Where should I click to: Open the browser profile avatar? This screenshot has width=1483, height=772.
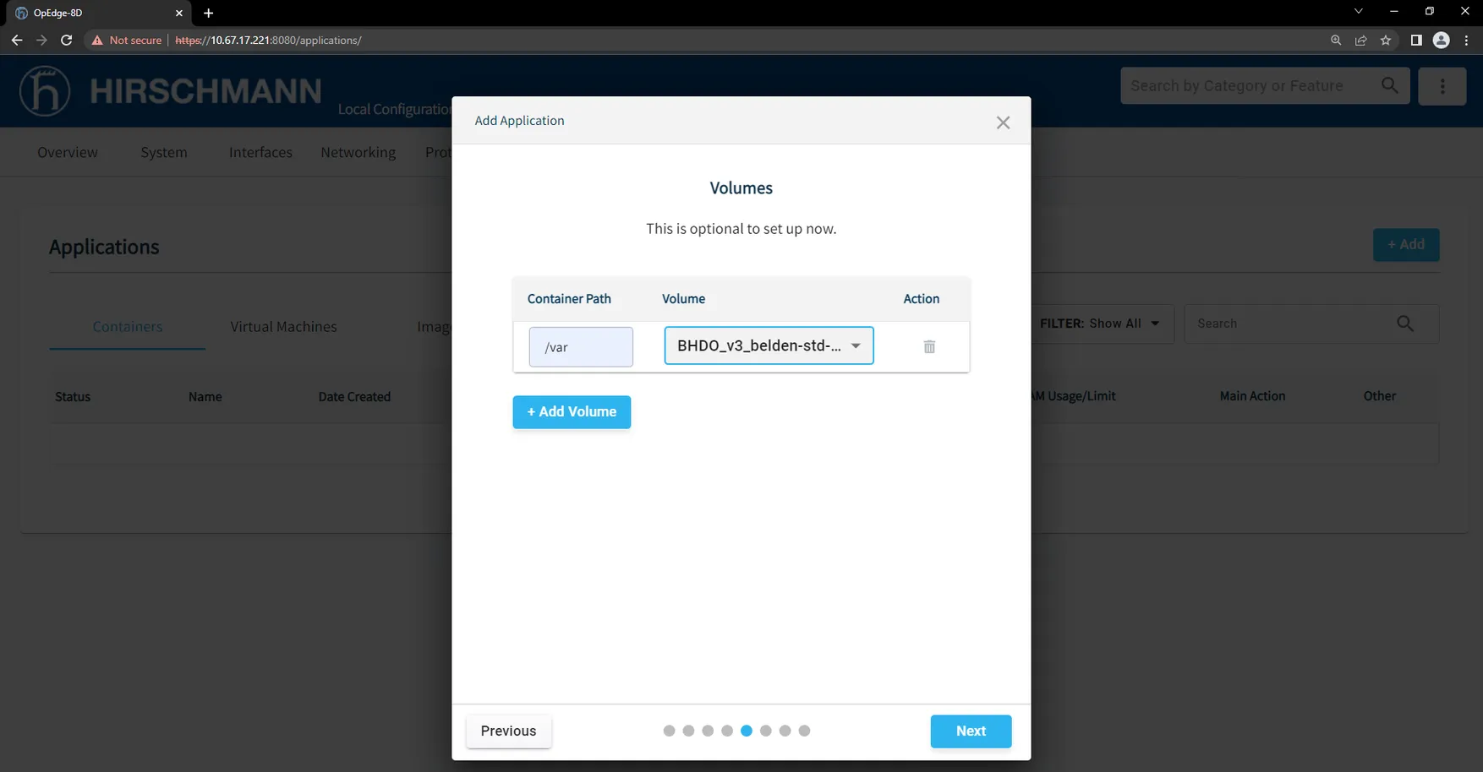pyautogui.click(x=1442, y=40)
